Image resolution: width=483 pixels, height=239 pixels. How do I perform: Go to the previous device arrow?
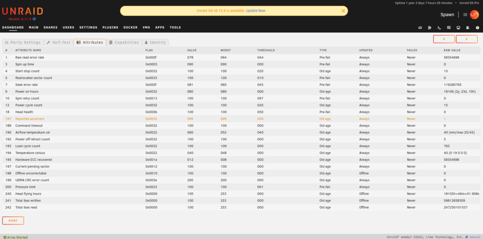pos(444,39)
